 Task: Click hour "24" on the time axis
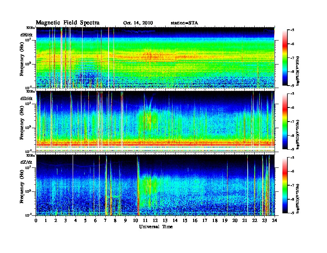click(x=275, y=220)
